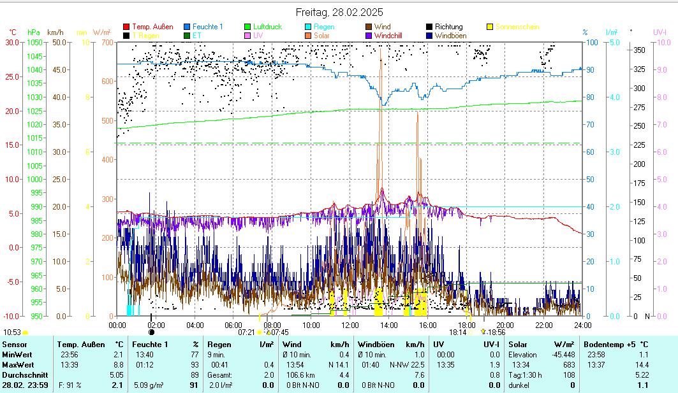Click the blue Feuchte 1 legend square
Image resolution: width=678 pixels, height=393 pixels.
tap(187, 27)
